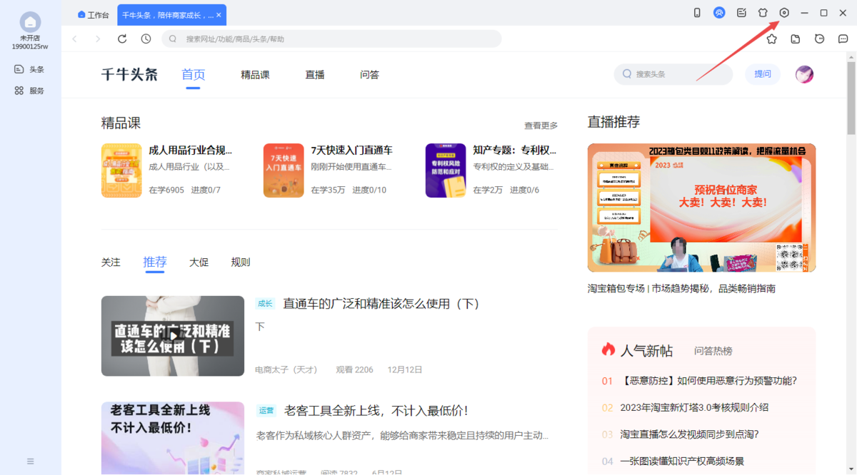857x475 pixels.
Task: Open 头条 in the left sidebar
Action: (x=30, y=69)
